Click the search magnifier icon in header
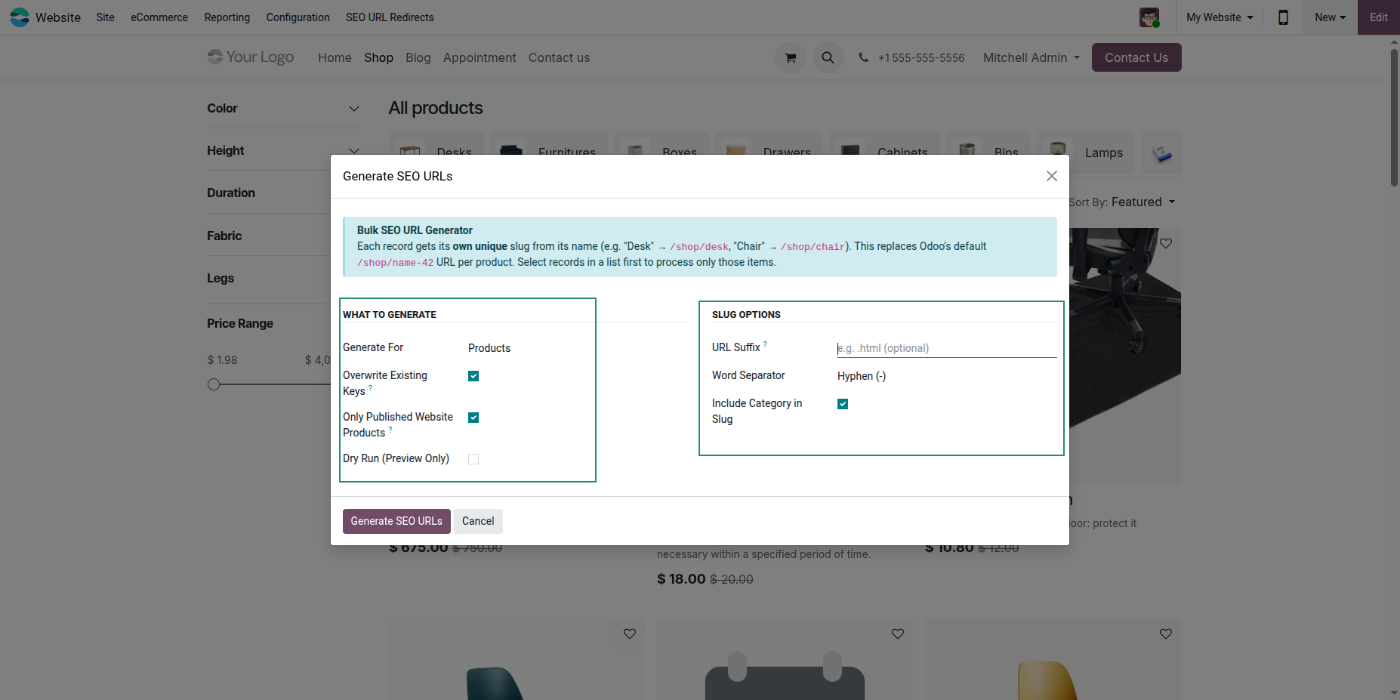Screen dimensions: 1400x700 pyautogui.click(x=828, y=57)
